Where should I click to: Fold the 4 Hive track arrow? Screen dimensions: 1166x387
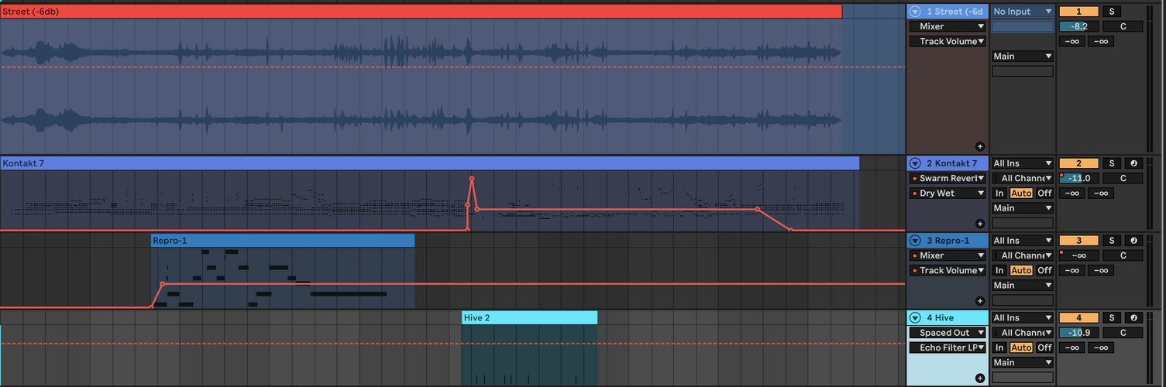[915, 318]
